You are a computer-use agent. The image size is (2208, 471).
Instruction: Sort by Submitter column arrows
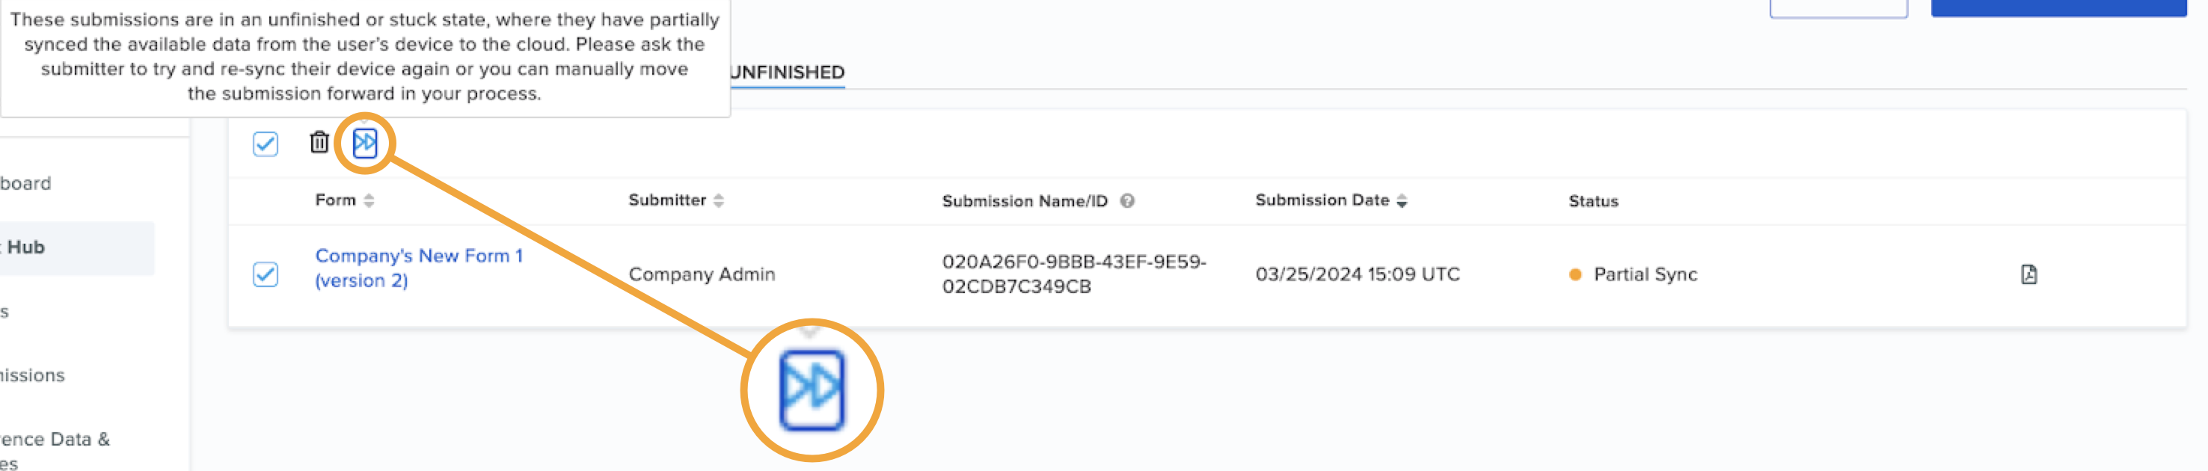coord(718,200)
